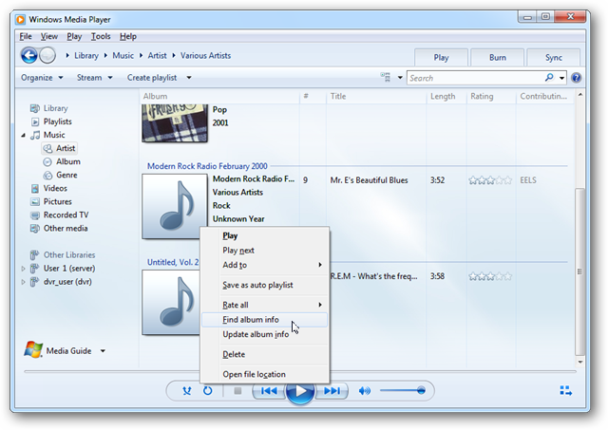Click Library in the breadcrumb
608x430 pixels.
coord(86,56)
